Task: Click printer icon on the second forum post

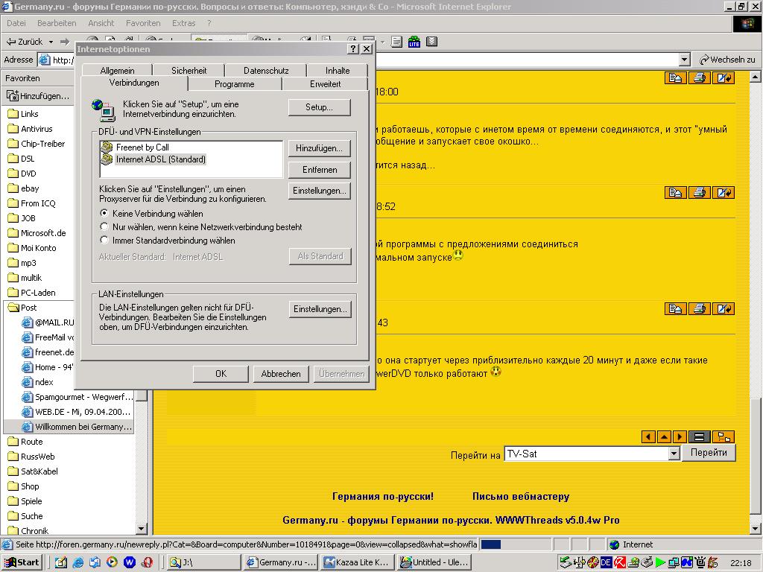Action: [x=699, y=193]
